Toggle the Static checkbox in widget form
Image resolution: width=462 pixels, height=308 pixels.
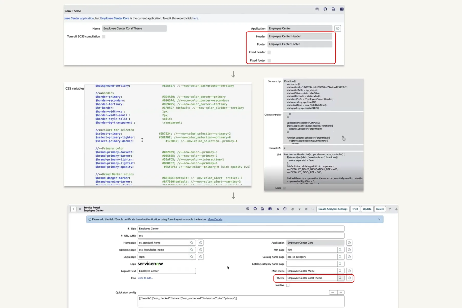coord(284,188)
